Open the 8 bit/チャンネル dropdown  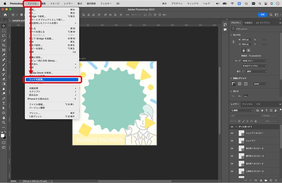[x=254, y=66]
